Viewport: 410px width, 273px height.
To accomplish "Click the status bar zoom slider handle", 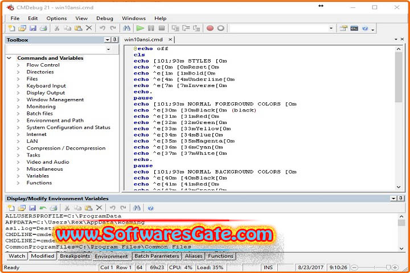I will coord(388,267).
